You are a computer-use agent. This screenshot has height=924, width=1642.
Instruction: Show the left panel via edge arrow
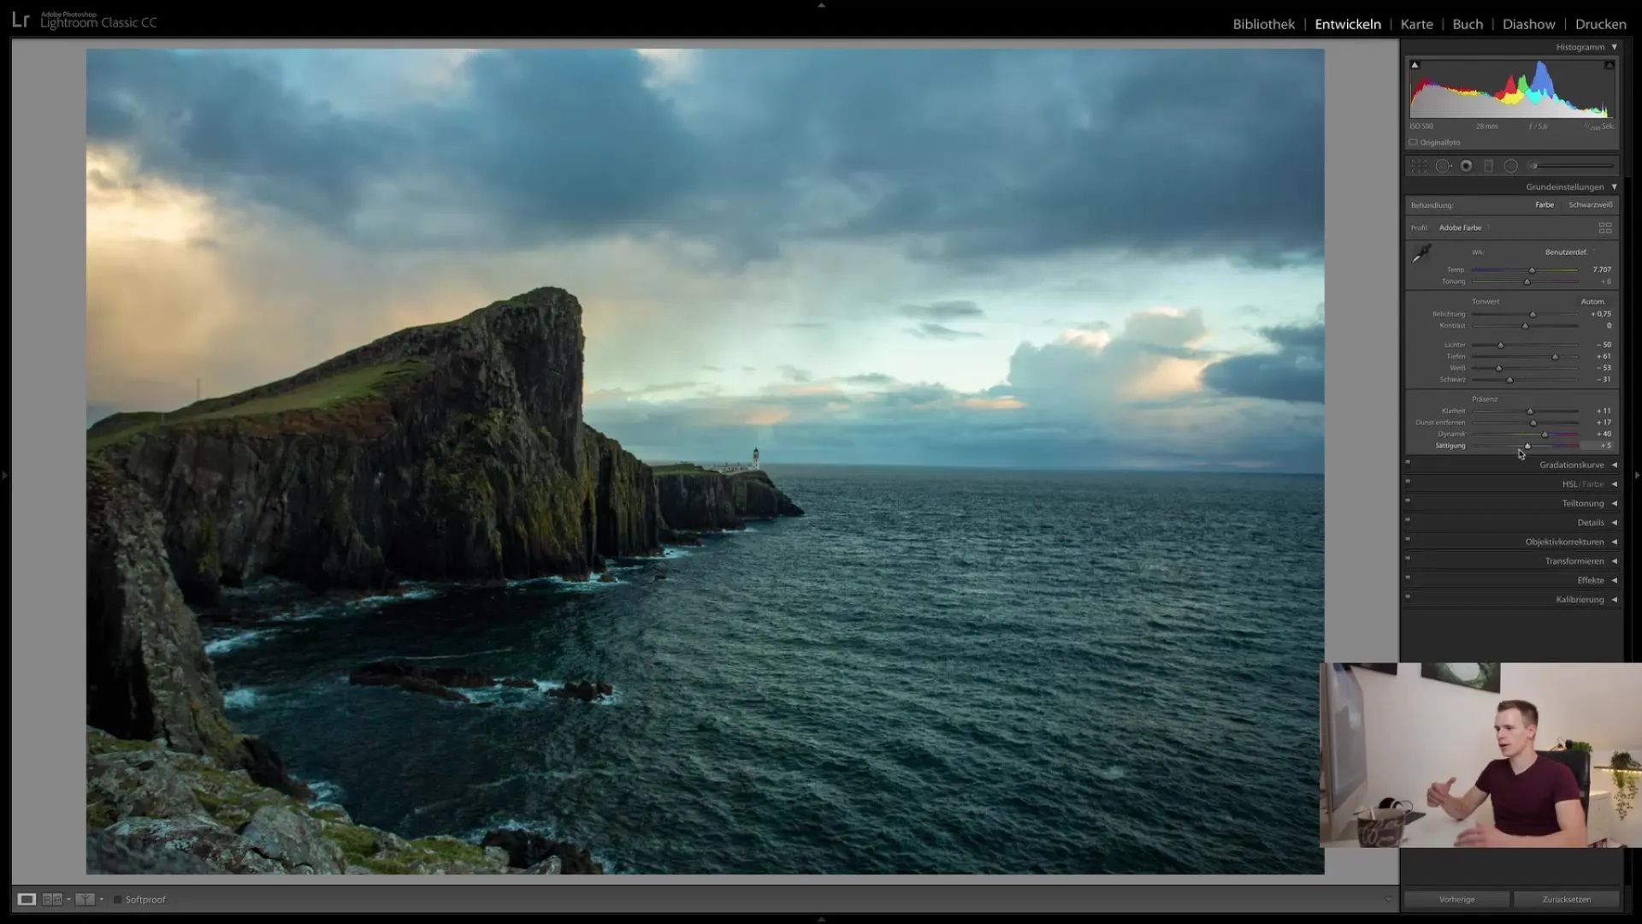point(4,474)
